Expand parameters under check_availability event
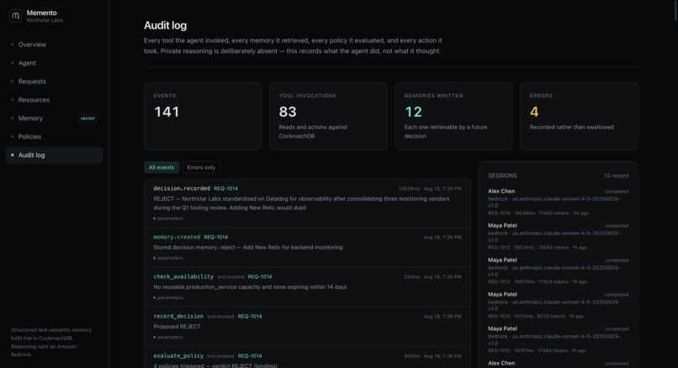The width and height of the screenshot is (678, 368). [x=168, y=298]
